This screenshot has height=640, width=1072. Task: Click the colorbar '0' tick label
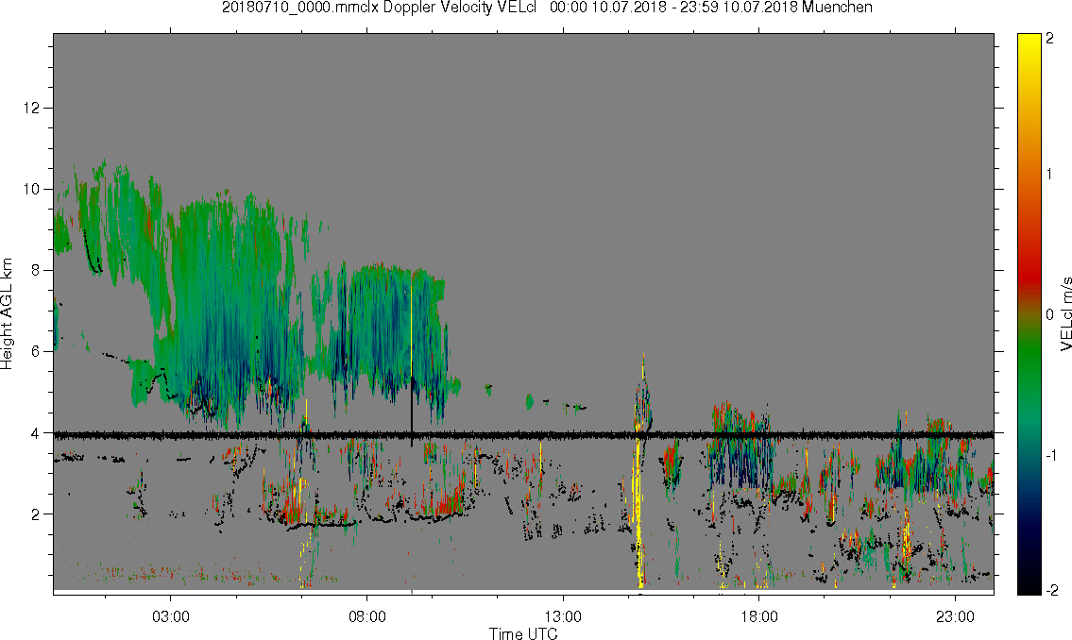click(x=1049, y=314)
